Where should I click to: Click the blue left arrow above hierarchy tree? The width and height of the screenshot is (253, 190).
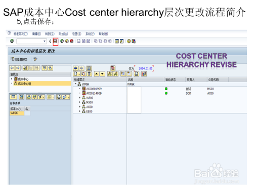(x=76, y=68)
